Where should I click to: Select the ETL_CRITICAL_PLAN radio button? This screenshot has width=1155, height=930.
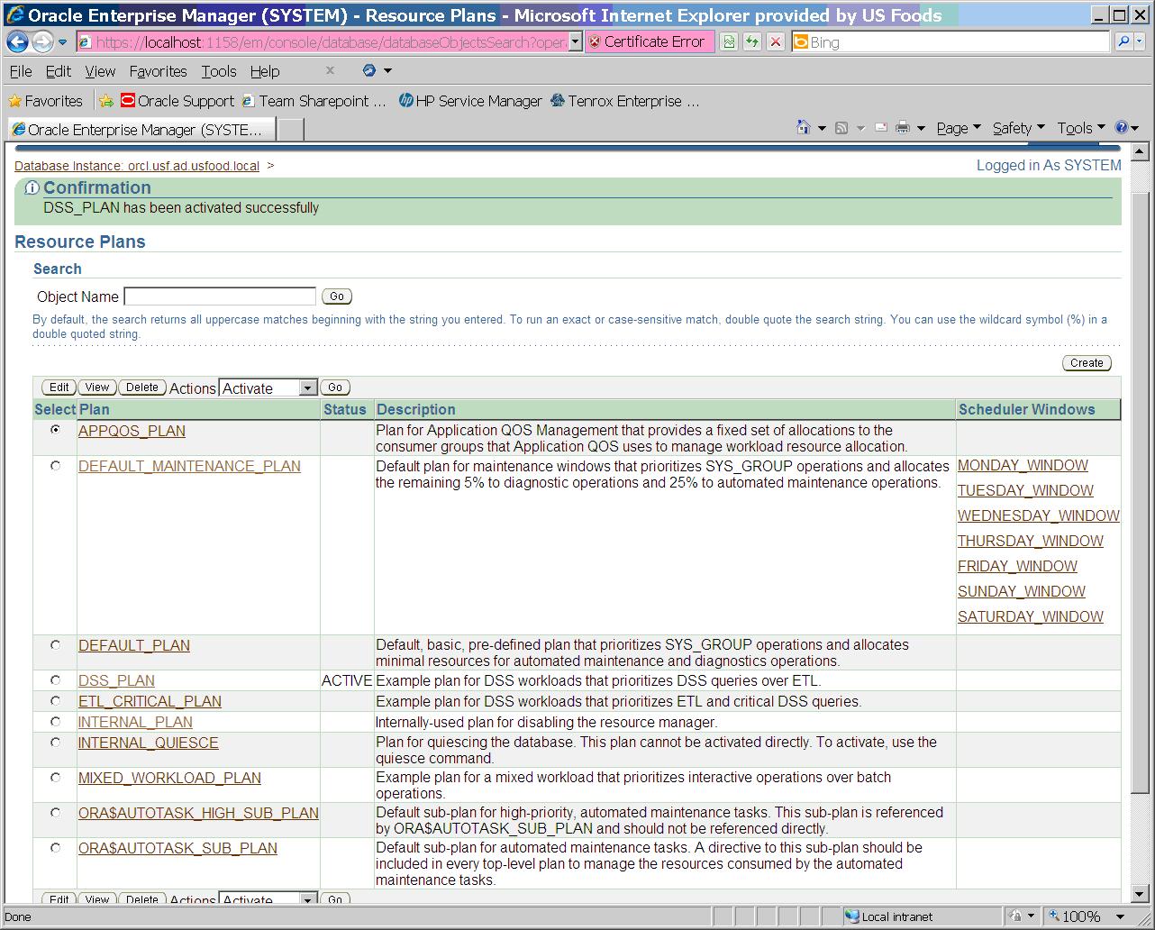56,701
